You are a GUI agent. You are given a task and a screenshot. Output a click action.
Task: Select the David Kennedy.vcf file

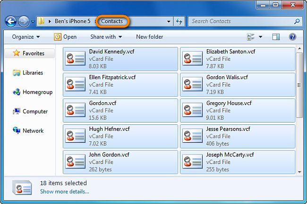[x=120, y=59]
